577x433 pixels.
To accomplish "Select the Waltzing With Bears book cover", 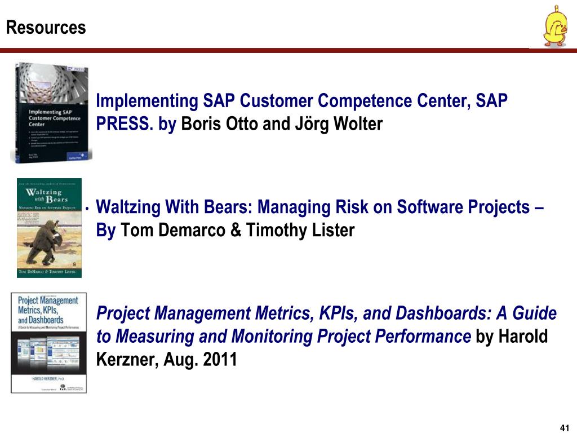I will point(50,228).
